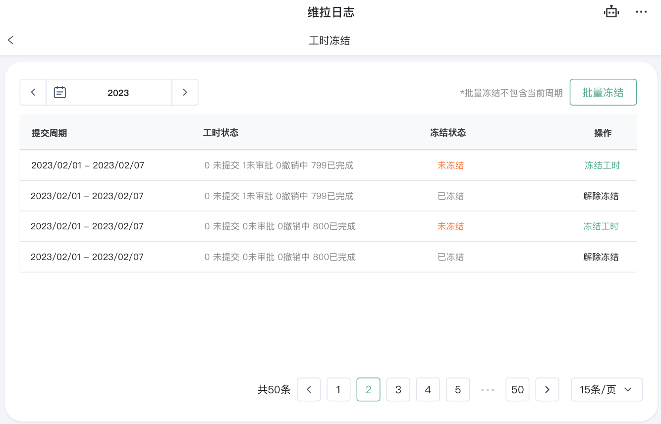661x424 pixels.
Task: Go to previous page in pagination
Action: pyautogui.click(x=309, y=389)
